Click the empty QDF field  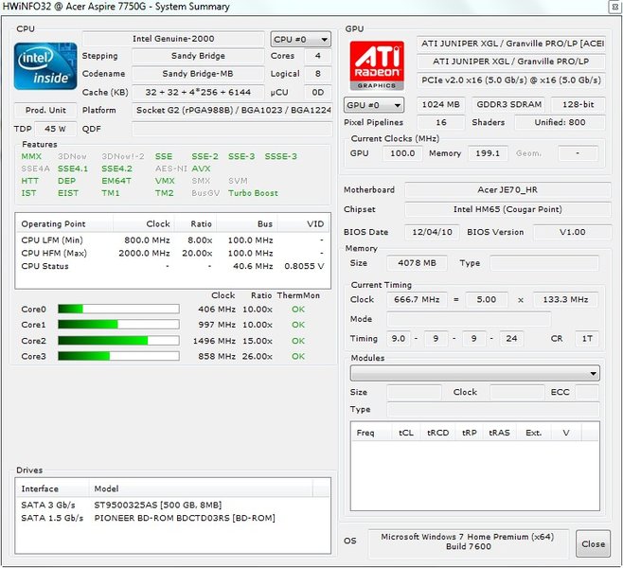(x=232, y=129)
